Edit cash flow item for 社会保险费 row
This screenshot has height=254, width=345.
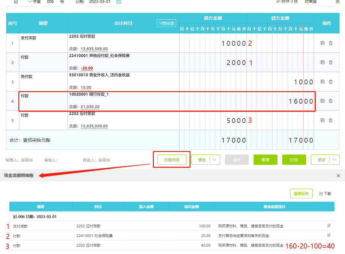(x=329, y=235)
